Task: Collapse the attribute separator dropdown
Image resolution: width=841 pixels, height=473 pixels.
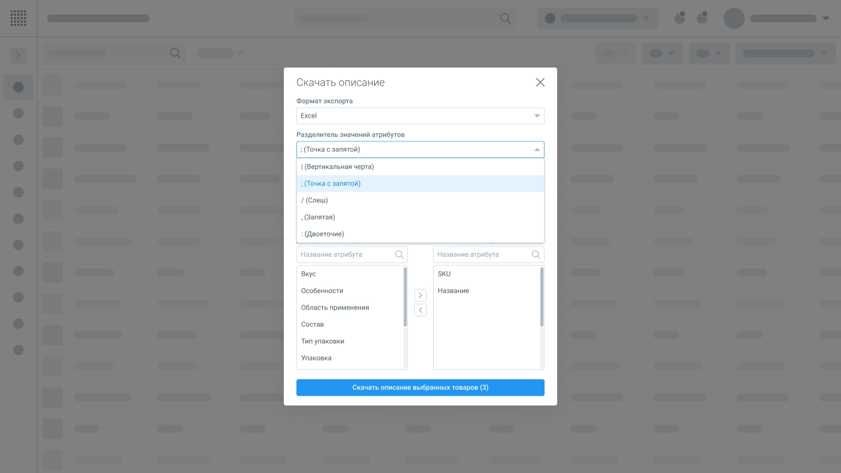Action: [x=537, y=150]
